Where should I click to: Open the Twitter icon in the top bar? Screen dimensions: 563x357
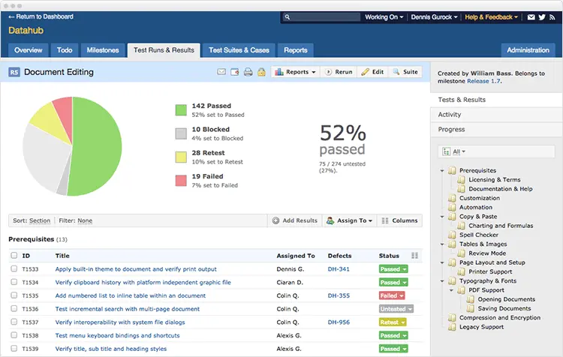coord(542,16)
